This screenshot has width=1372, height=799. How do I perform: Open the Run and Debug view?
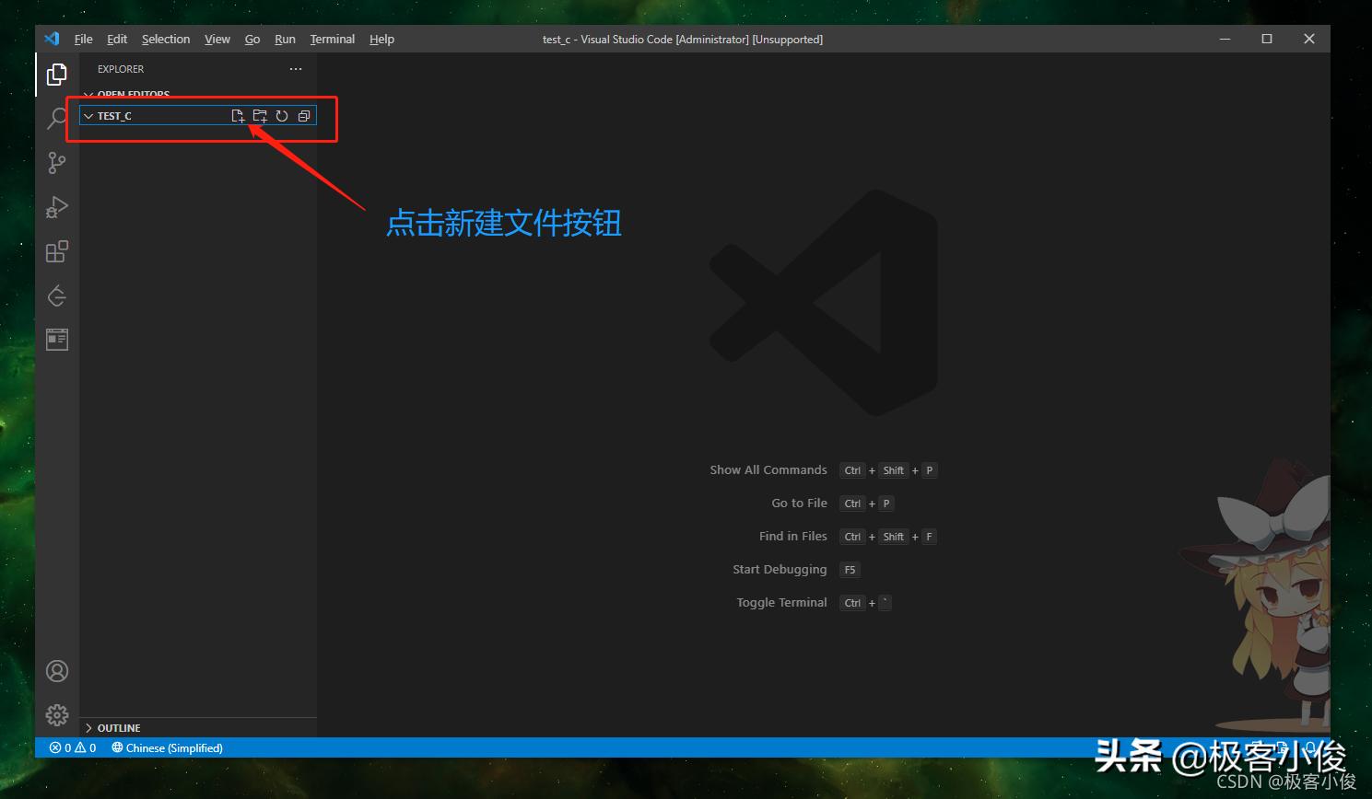(56, 207)
